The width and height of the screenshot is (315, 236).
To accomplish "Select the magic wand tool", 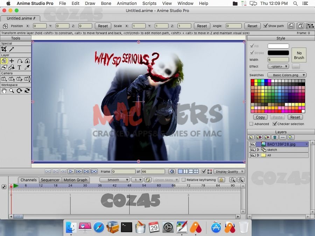I will [x=12, y=49].
